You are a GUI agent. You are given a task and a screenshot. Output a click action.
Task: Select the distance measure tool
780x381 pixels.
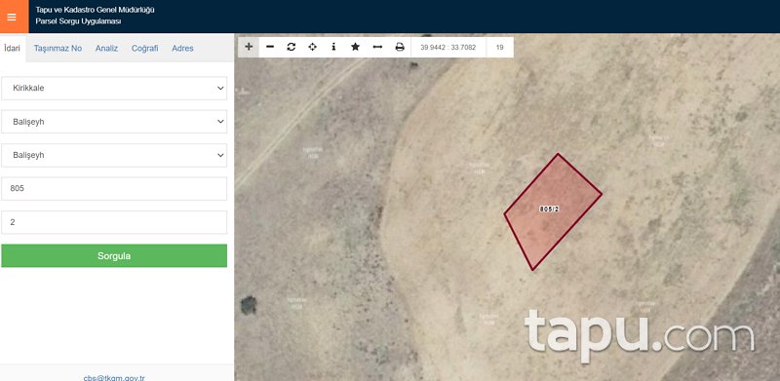pos(377,47)
